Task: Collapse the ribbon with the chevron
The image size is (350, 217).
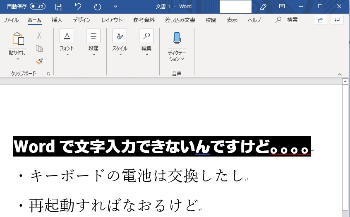Action: [340, 75]
